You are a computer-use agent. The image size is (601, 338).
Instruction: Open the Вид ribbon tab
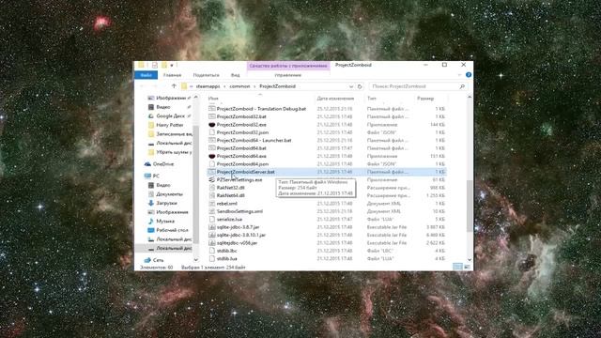click(236, 75)
